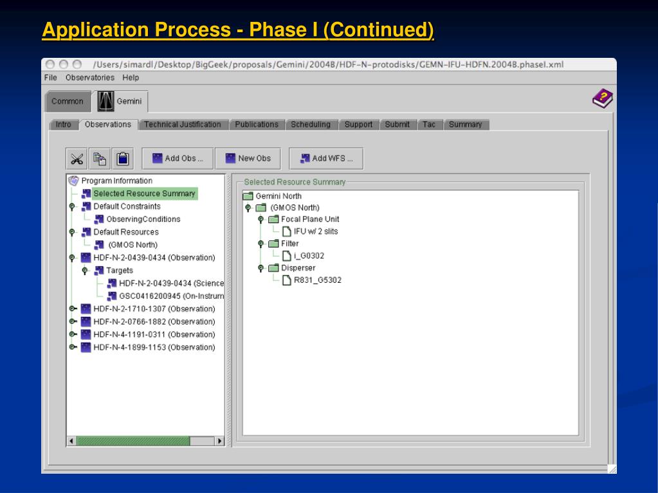Click icon next to HDF-N-4-1899-1153 (Observation)
Image resolution: width=658 pixels, height=493 pixels.
(x=86, y=347)
